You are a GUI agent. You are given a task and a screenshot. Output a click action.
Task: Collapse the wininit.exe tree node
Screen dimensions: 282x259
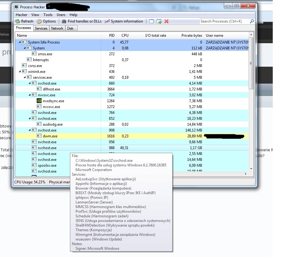20,72
